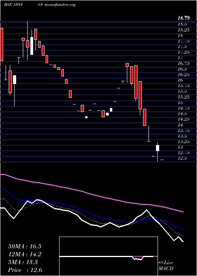The width and height of the screenshot is (197, 276).
Task: Click the Price : 12.6 readout
Action: 25,270
